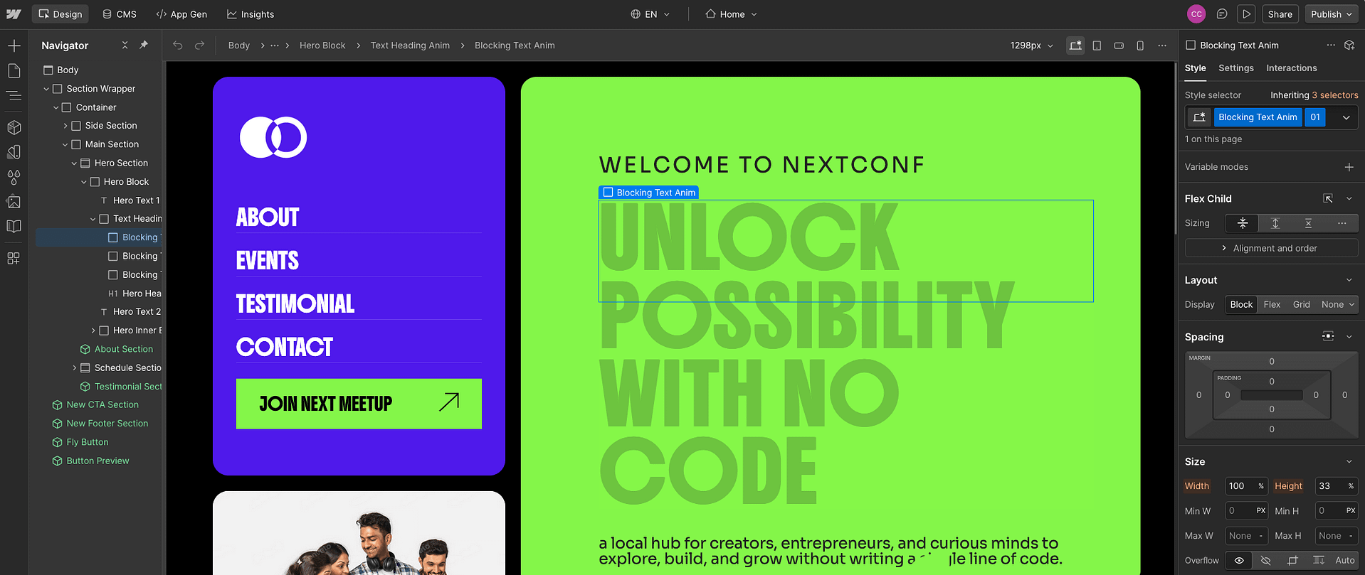Click the CC user avatar

[x=1196, y=14]
